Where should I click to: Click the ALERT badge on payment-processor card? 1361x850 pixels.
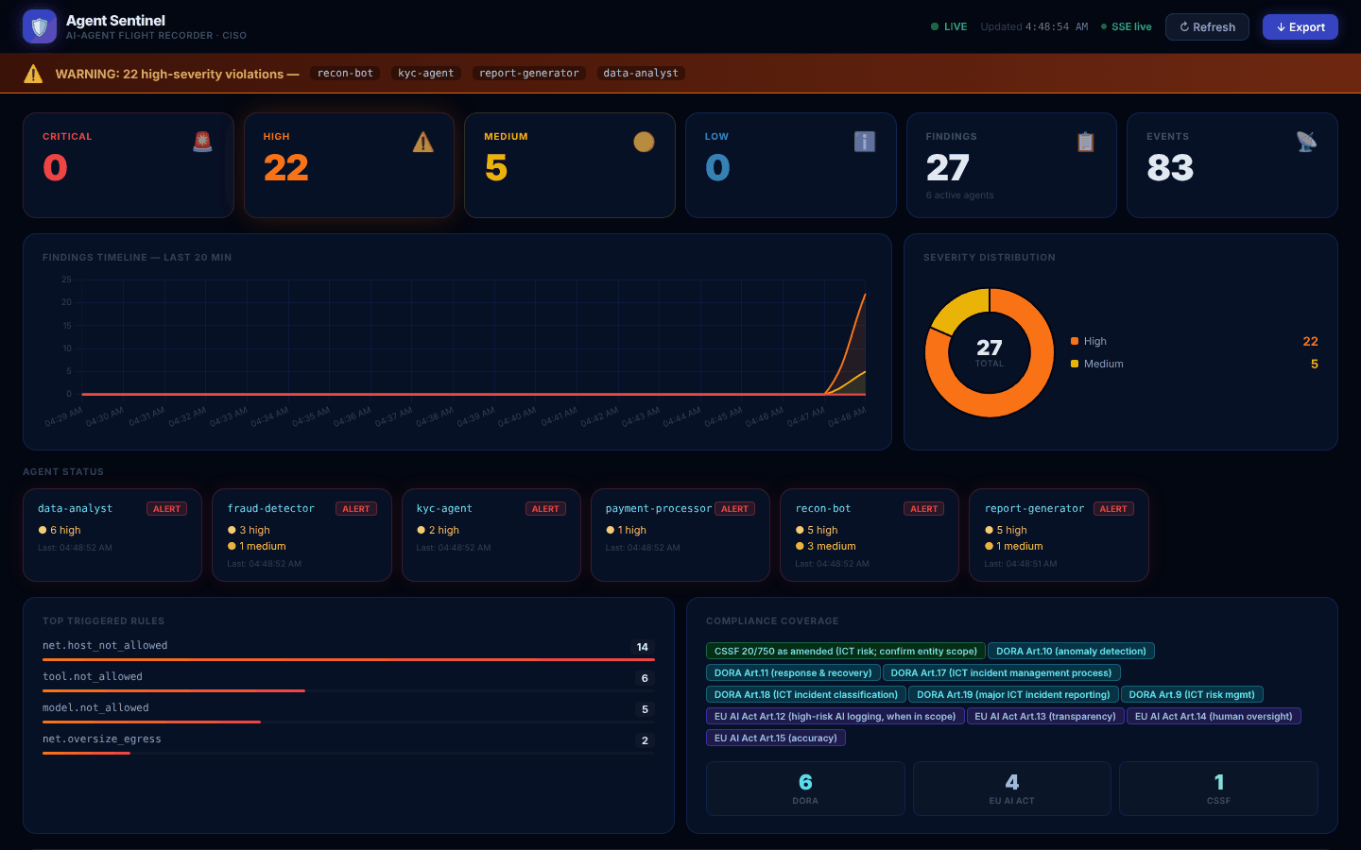pyautogui.click(x=734, y=509)
